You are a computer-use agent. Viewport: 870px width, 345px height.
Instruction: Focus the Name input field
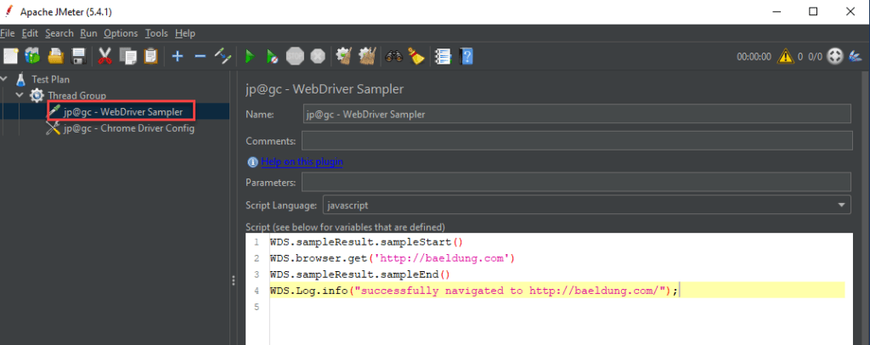click(577, 114)
